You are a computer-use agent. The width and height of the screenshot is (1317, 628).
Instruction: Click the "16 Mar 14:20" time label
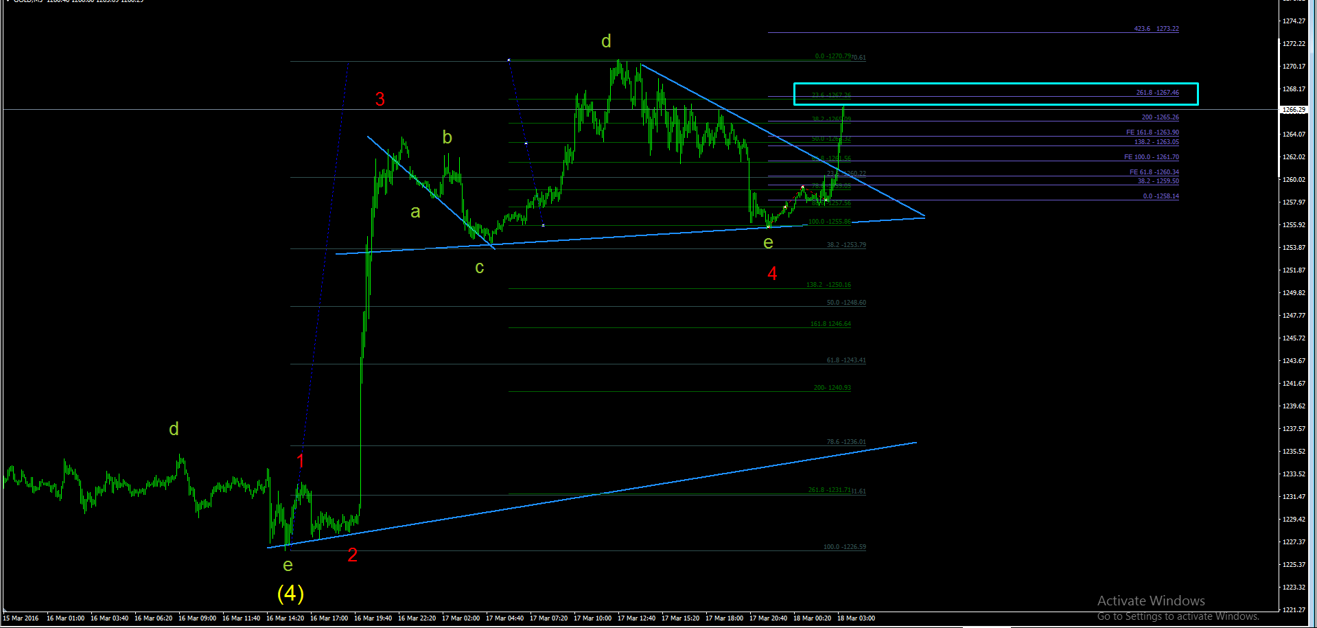285,618
